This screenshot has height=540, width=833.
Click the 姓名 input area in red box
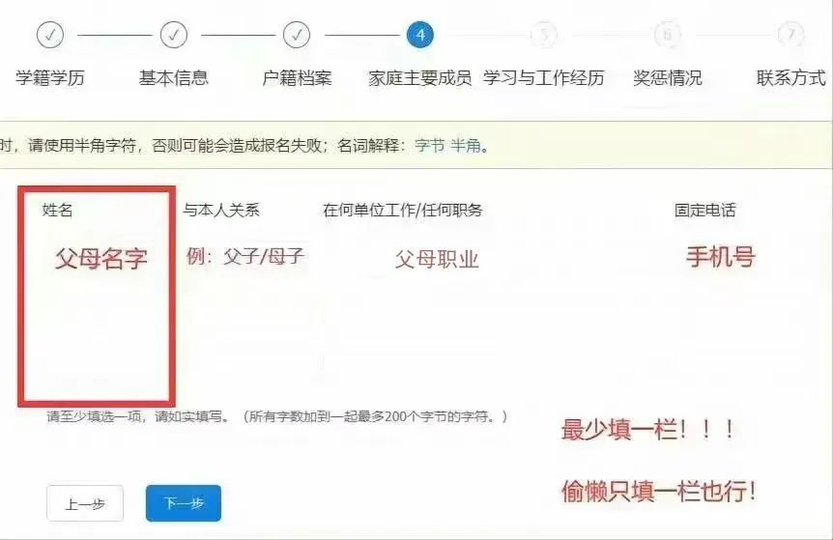tap(97, 297)
